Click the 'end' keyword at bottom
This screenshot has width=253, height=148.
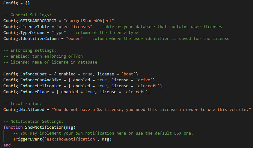7,145
